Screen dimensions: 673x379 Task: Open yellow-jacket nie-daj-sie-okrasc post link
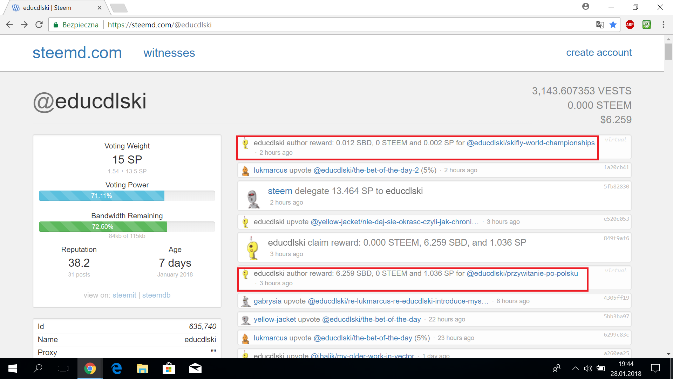(395, 222)
